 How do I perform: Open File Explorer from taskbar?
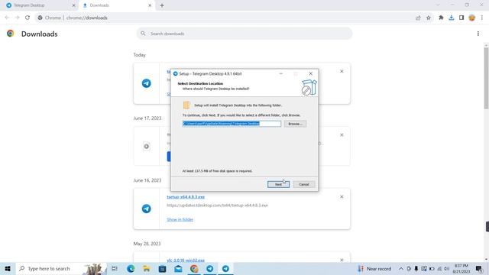click(146, 268)
